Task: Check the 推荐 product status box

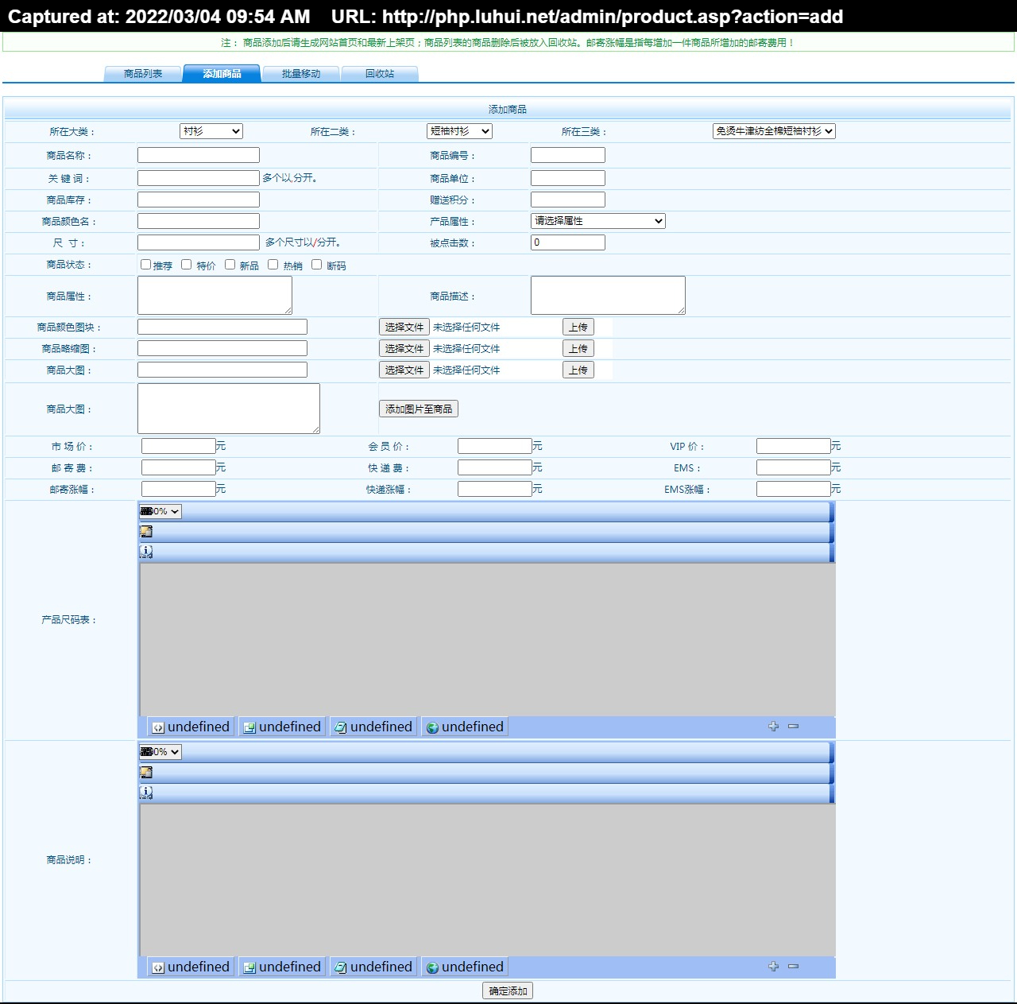Action: coord(145,265)
